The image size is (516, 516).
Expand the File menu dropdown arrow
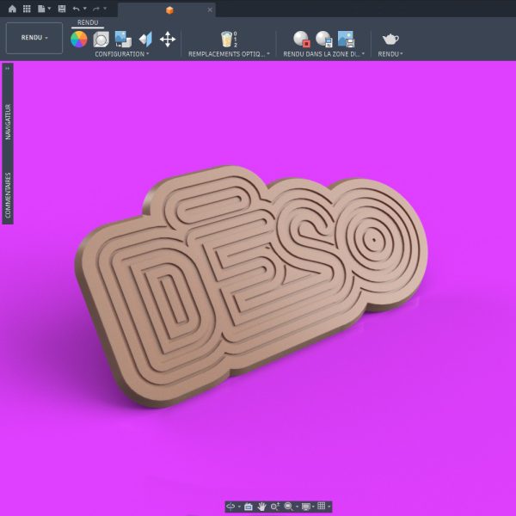pos(49,9)
